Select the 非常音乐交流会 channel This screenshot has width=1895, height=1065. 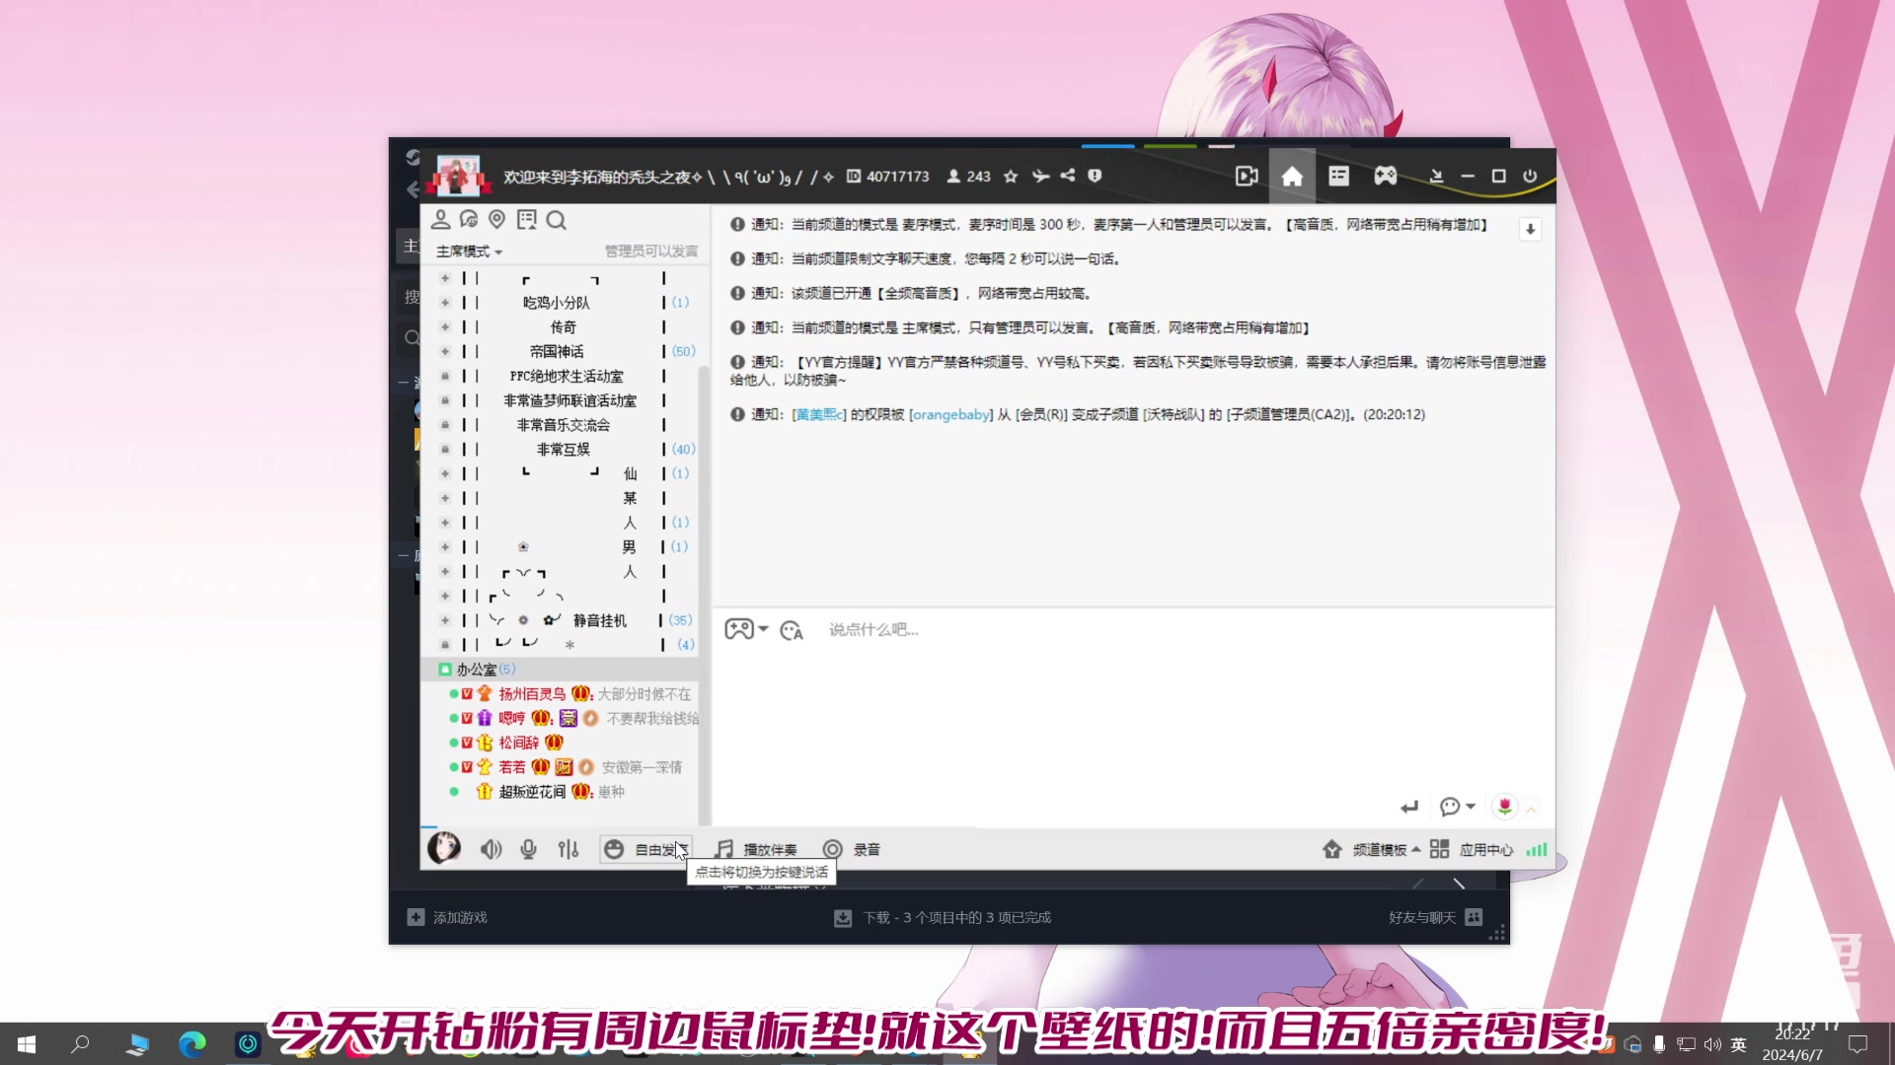point(563,425)
